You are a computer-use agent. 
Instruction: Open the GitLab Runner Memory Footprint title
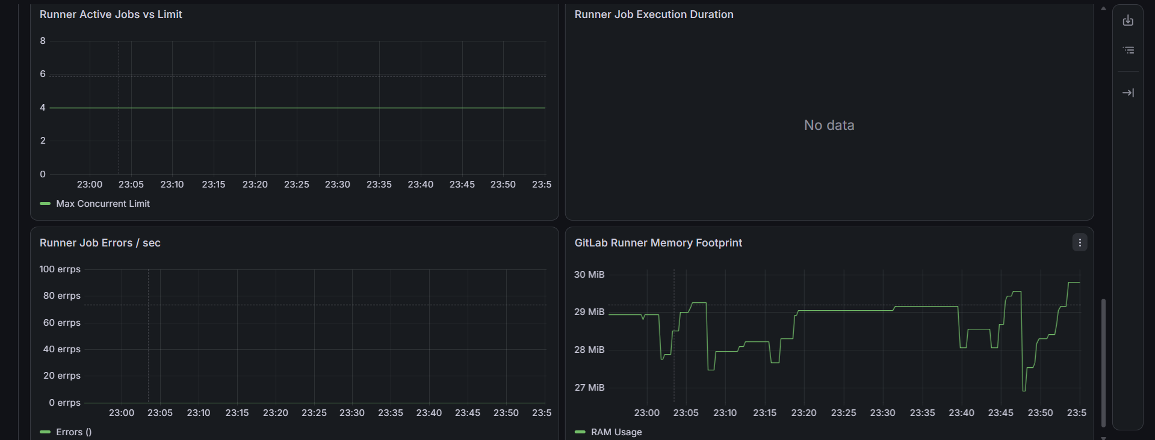[x=658, y=243]
